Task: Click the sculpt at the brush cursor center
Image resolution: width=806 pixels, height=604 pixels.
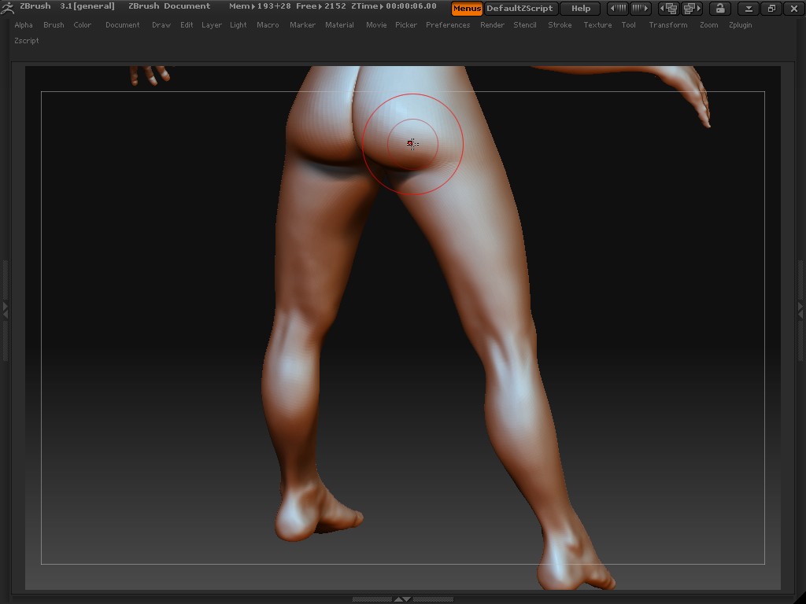Action: (x=412, y=144)
